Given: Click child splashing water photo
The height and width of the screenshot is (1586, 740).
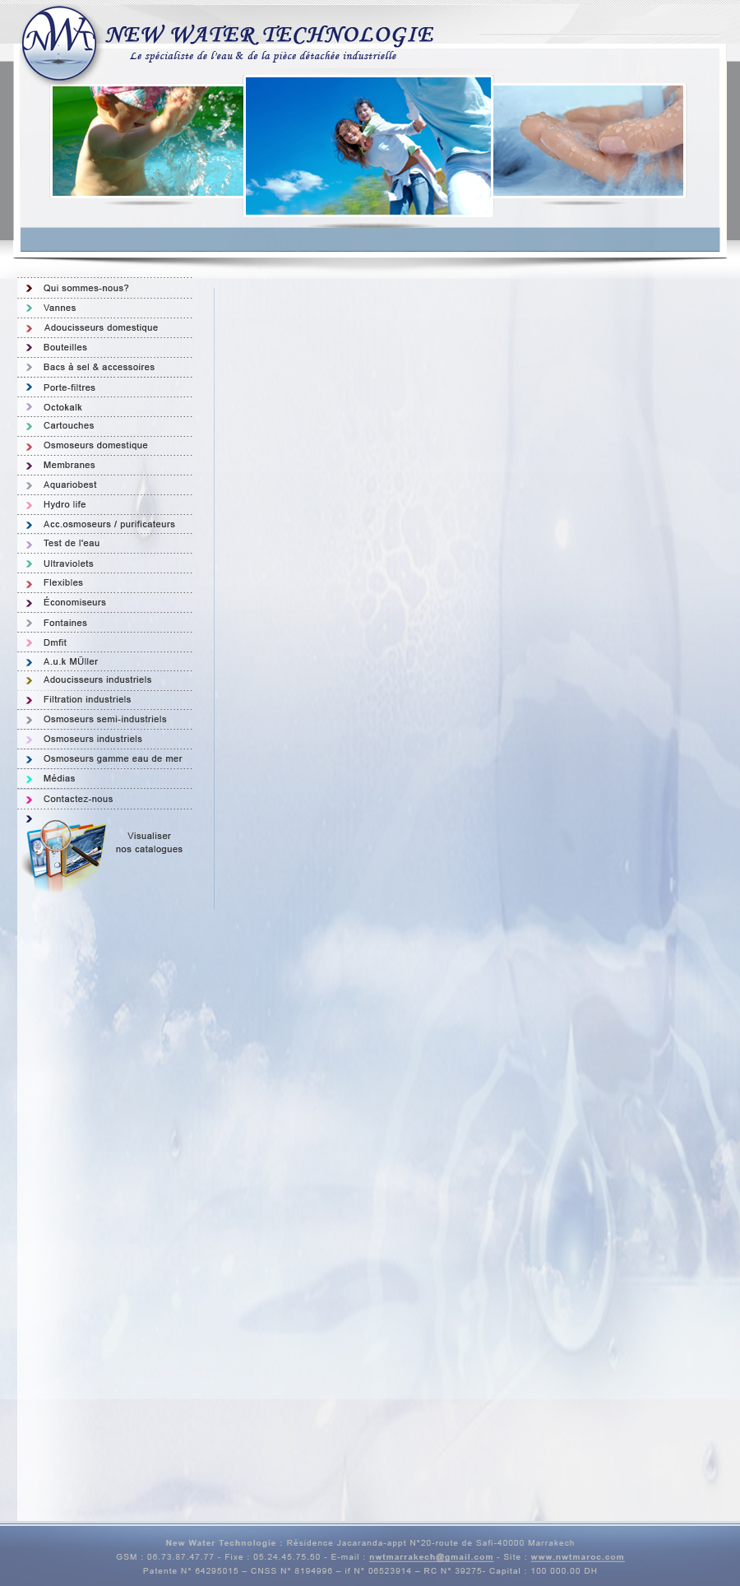Looking at the screenshot, I should point(148,141).
